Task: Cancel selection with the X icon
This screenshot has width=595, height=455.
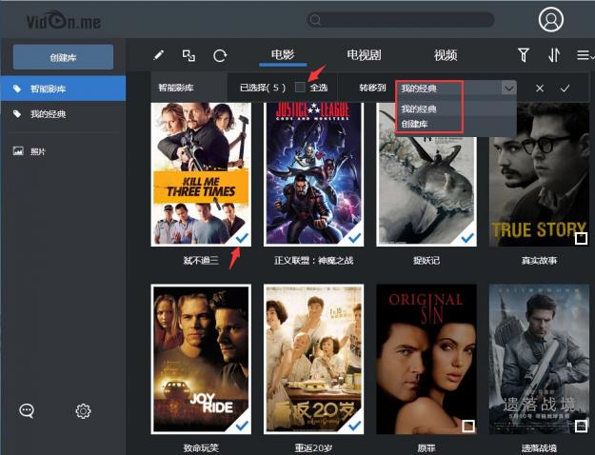Action: point(540,89)
